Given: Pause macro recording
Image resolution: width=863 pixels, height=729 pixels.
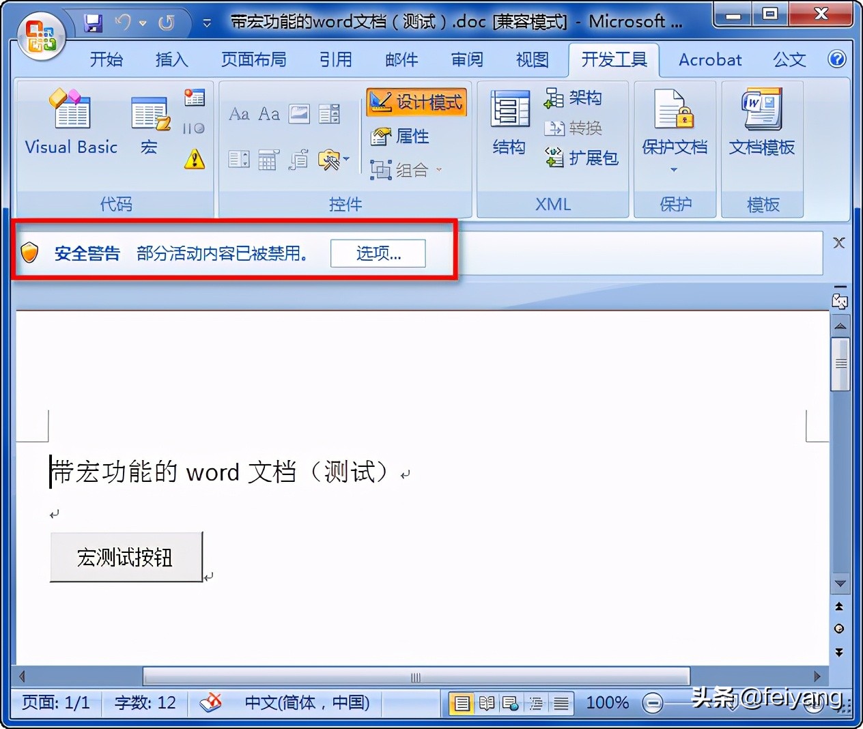Looking at the screenshot, I should pyautogui.click(x=195, y=128).
